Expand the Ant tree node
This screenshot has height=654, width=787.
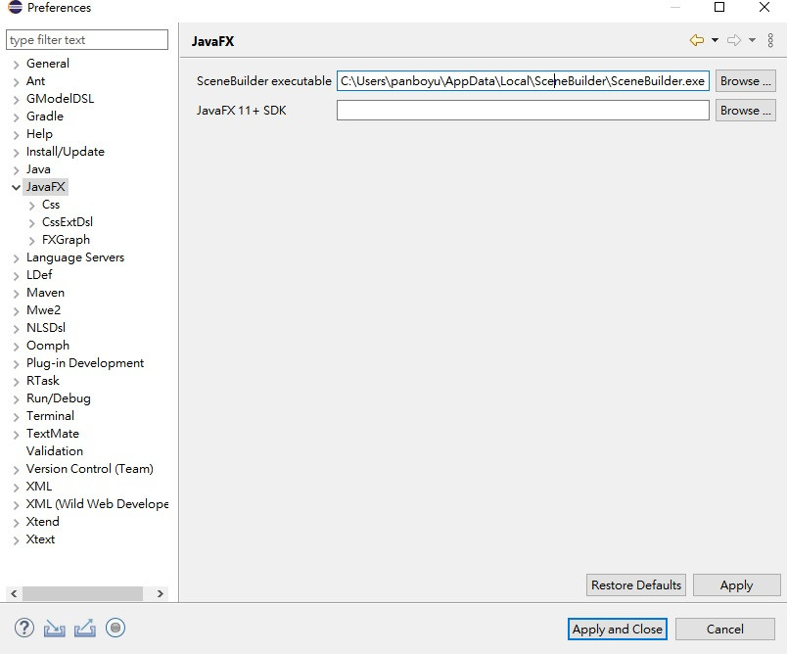[16, 82]
